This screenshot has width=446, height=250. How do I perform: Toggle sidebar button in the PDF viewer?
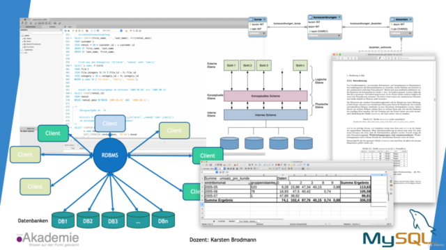pyautogui.click(x=336, y=58)
